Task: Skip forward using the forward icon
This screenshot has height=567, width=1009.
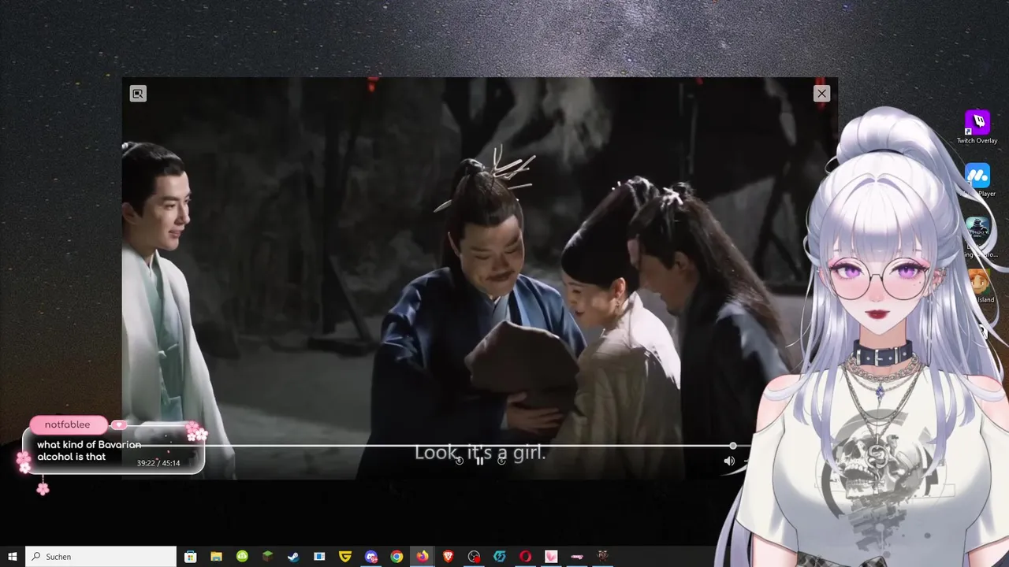Action: [x=501, y=461]
